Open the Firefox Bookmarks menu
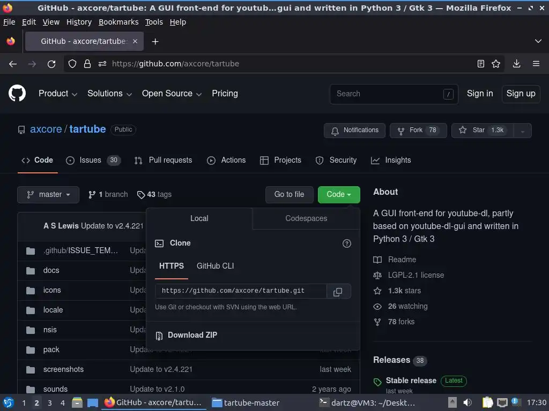Image resolution: width=549 pixels, height=411 pixels. 118,22
